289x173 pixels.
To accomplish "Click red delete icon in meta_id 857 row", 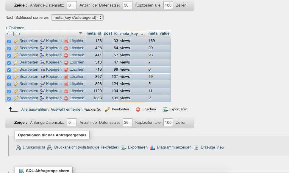I will [x=66, y=77].
